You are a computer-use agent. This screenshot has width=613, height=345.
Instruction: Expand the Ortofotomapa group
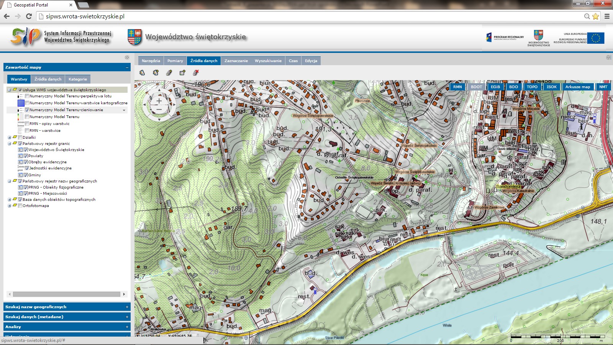click(10, 206)
